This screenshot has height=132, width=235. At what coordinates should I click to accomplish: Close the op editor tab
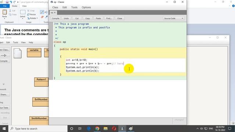click(55, 12)
